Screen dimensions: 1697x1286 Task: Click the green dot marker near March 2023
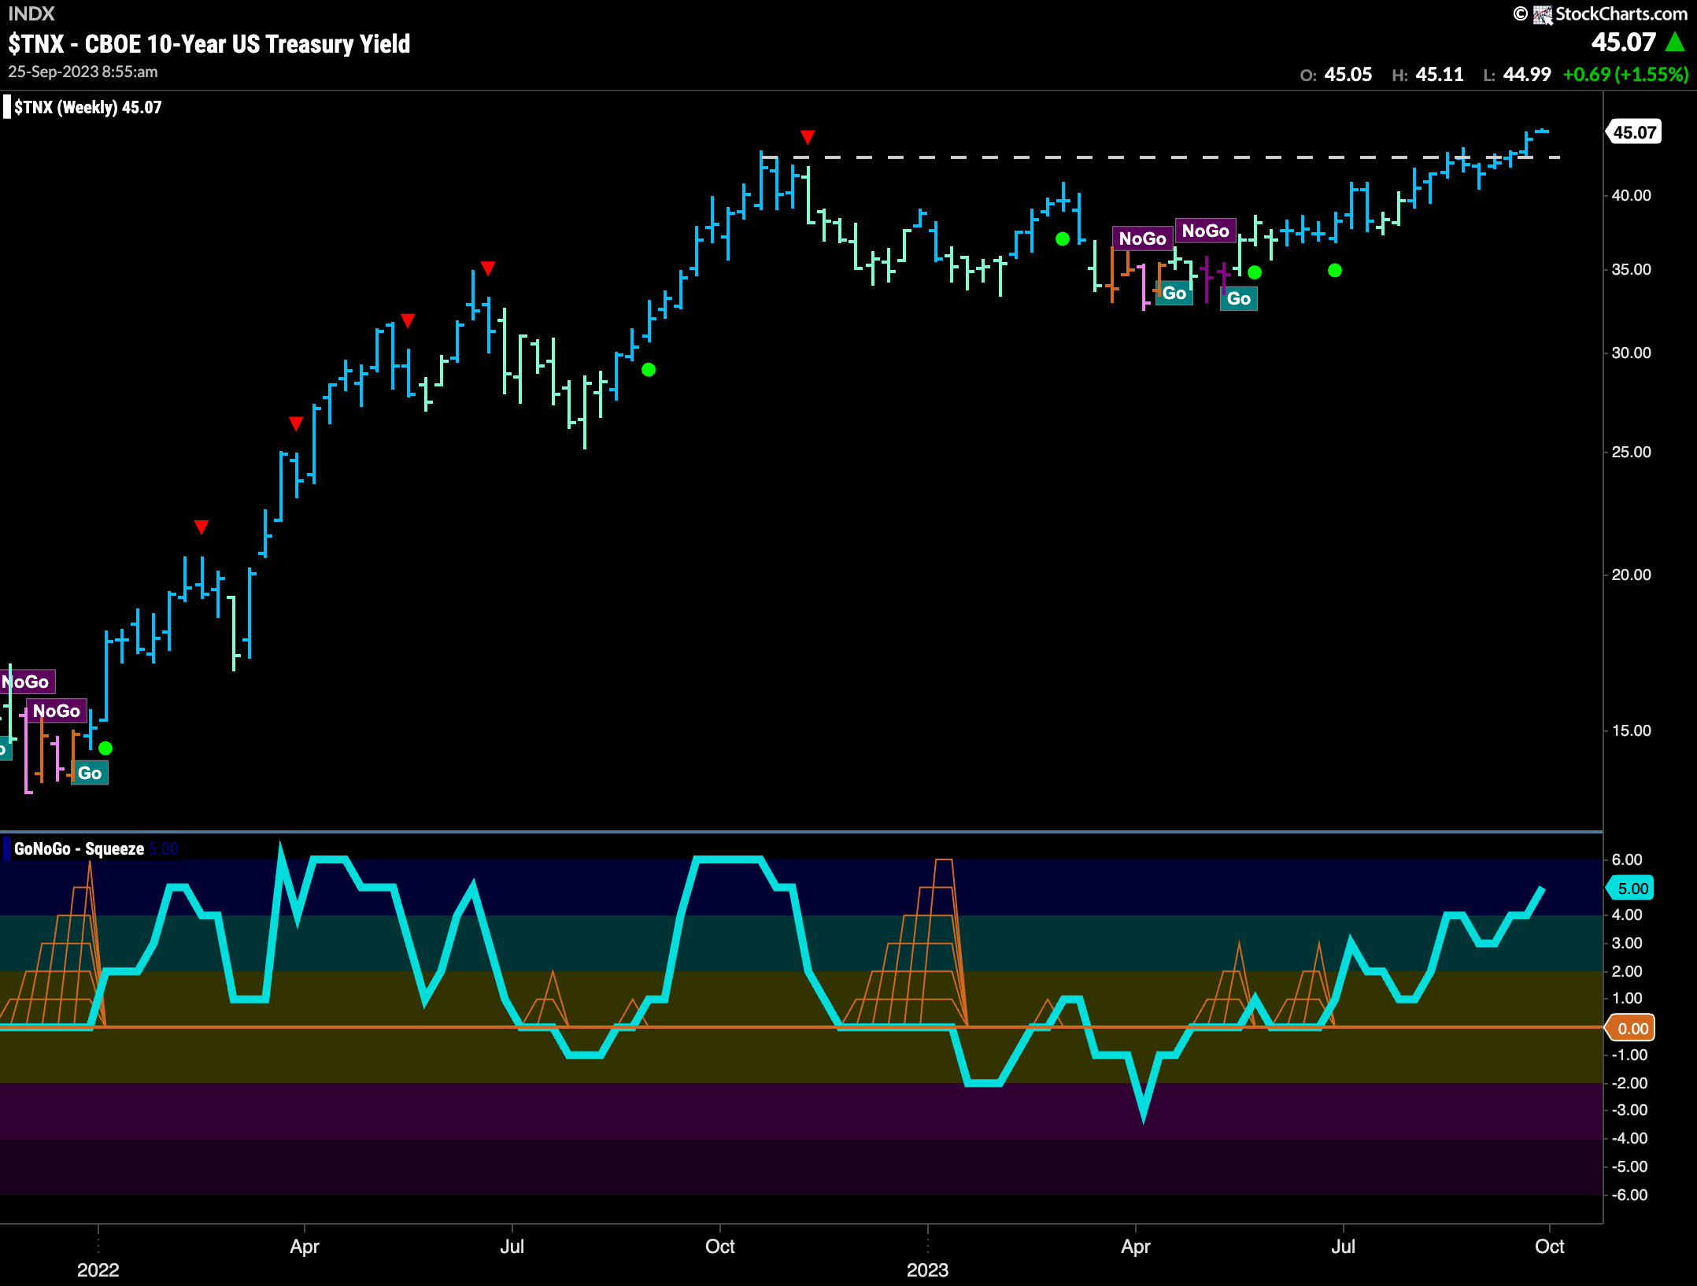[1062, 239]
